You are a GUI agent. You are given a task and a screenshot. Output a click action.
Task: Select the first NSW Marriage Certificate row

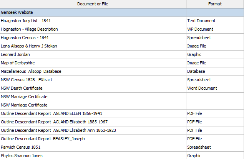(x=24, y=97)
